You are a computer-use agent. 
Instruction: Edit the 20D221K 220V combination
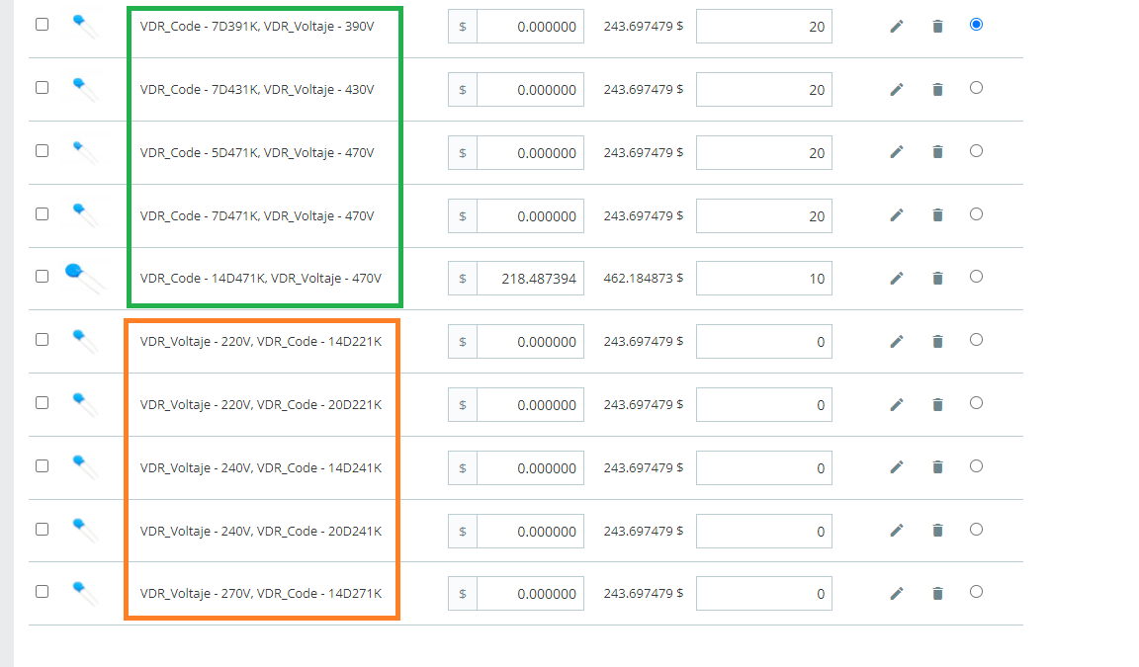(897, 404)
